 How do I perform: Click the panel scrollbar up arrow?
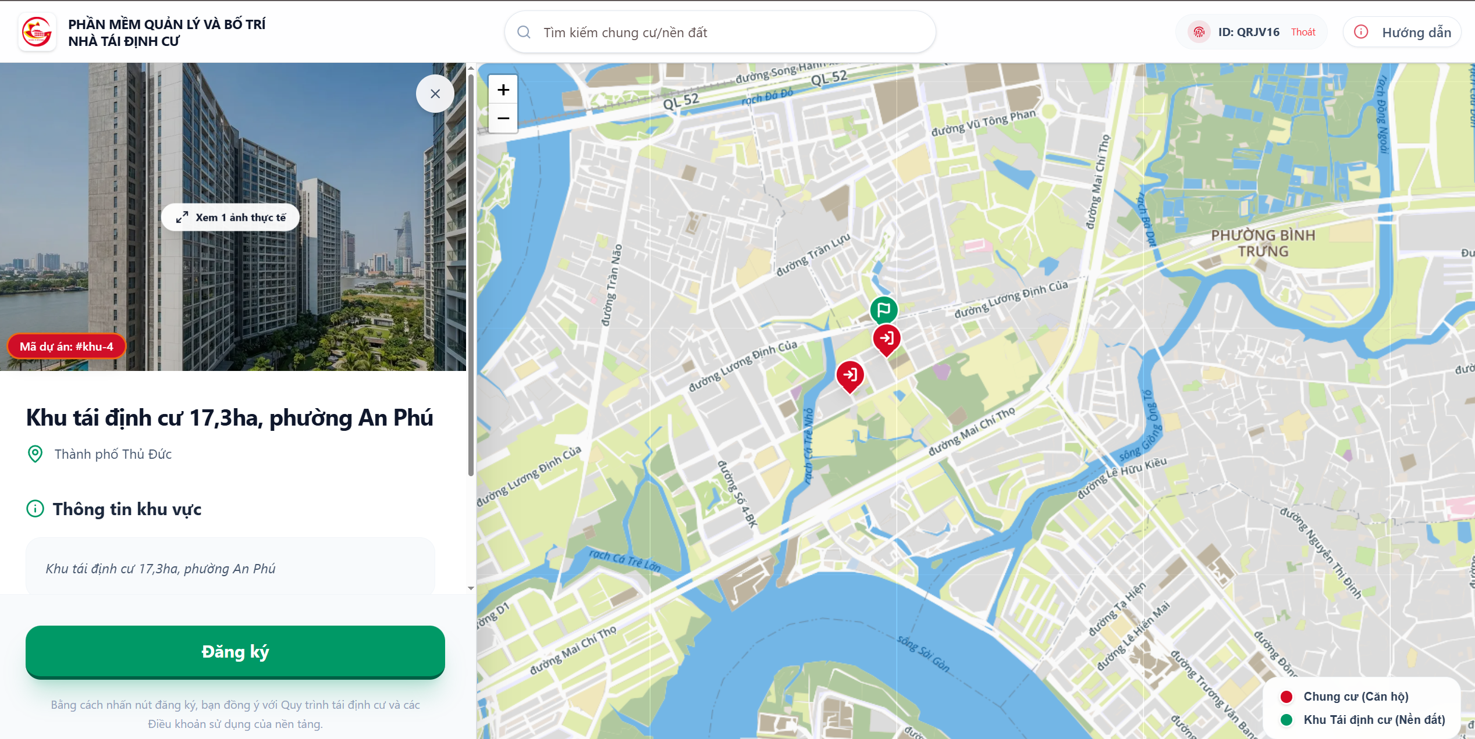[x=471, y=68]
